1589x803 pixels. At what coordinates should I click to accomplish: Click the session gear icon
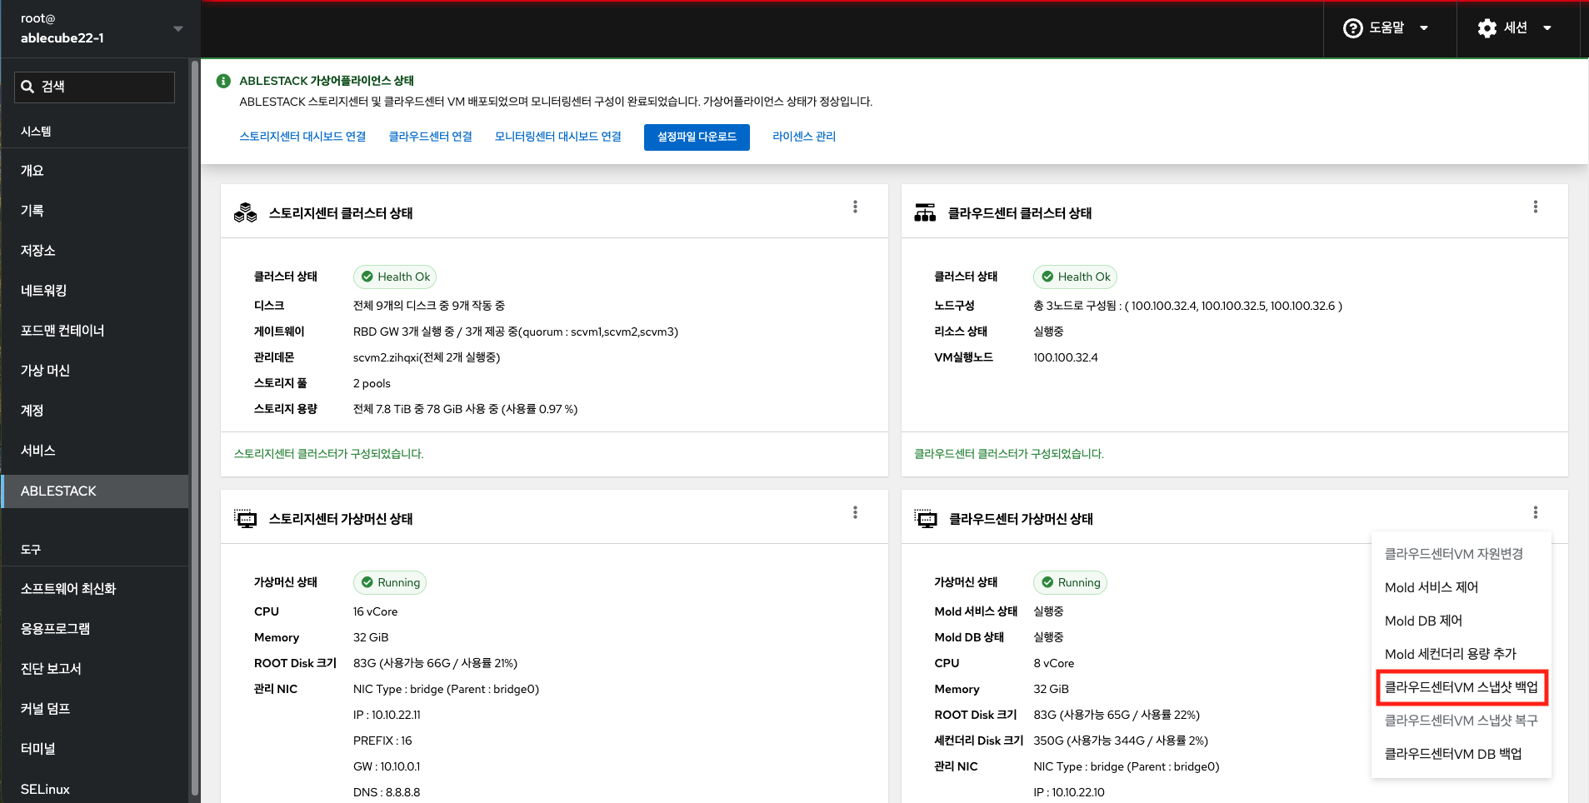coord(1487,28)
